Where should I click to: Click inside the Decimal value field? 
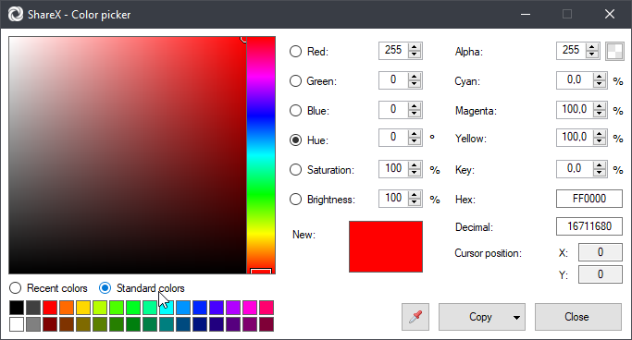pos(589,226)
